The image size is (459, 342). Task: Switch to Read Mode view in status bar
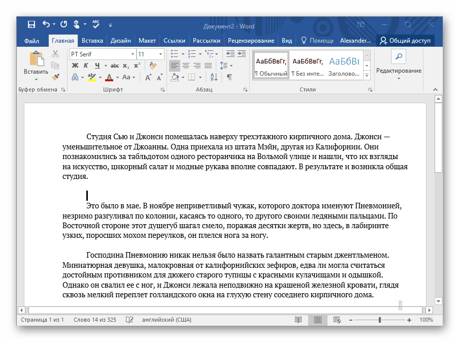298,320
